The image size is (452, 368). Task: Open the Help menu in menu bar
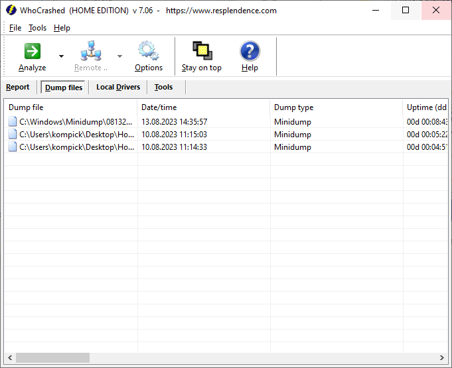pyautogui.click(x=62, y=28)
